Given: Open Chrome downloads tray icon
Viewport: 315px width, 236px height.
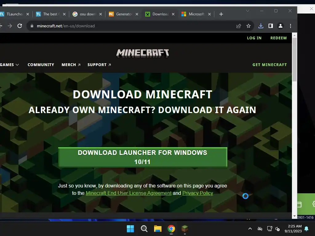Looking at the screenshot, I should tap(261, 26).
